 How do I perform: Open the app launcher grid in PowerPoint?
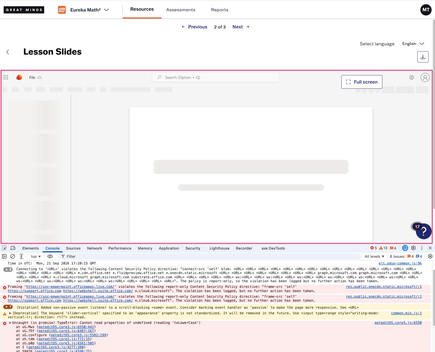6,77
